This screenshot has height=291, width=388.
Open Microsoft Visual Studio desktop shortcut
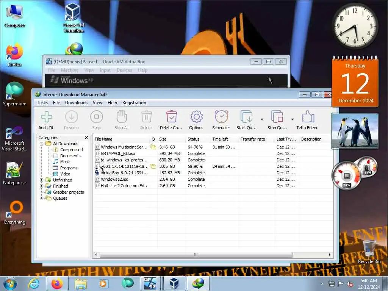click(15, 139)
